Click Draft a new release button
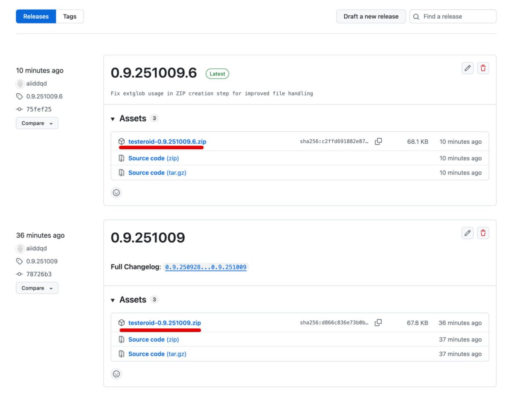This screenshot has height=400, width=512. 371,17
